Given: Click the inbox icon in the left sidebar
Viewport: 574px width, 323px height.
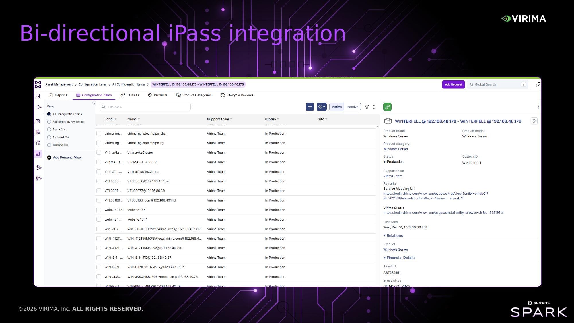Looking at the screenshot, I should point(38,96).
